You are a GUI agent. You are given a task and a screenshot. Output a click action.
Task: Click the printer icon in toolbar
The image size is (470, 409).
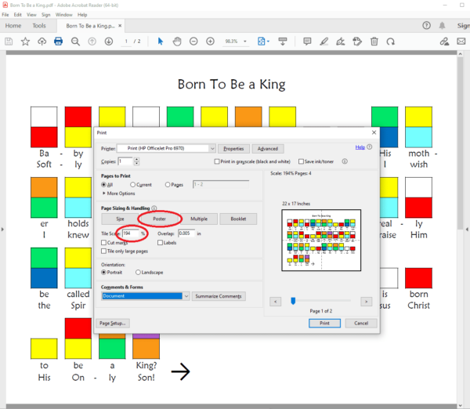tap(59, 42)
